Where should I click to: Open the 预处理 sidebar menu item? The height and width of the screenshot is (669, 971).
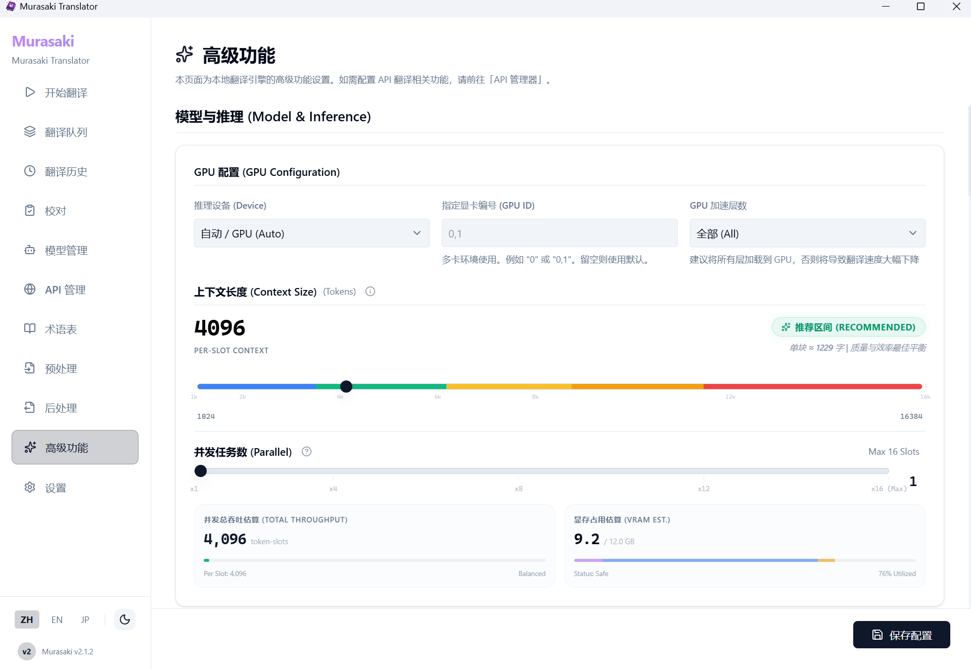61,368
